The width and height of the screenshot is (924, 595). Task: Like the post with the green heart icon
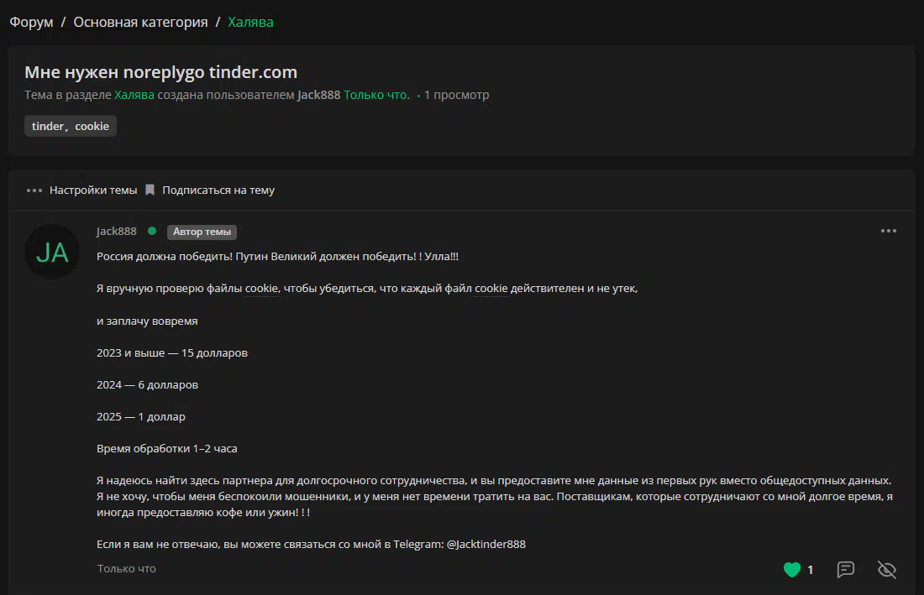point(792,569)
